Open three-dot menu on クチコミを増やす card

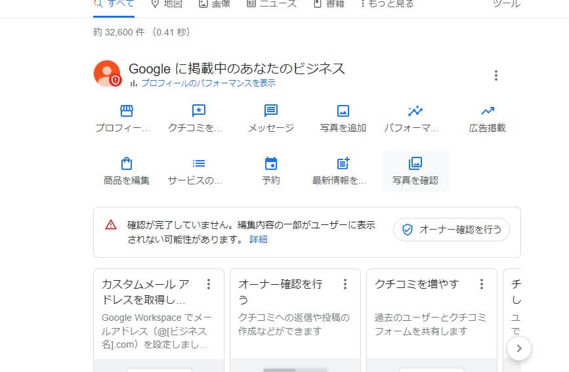click(x=481, y=284)
